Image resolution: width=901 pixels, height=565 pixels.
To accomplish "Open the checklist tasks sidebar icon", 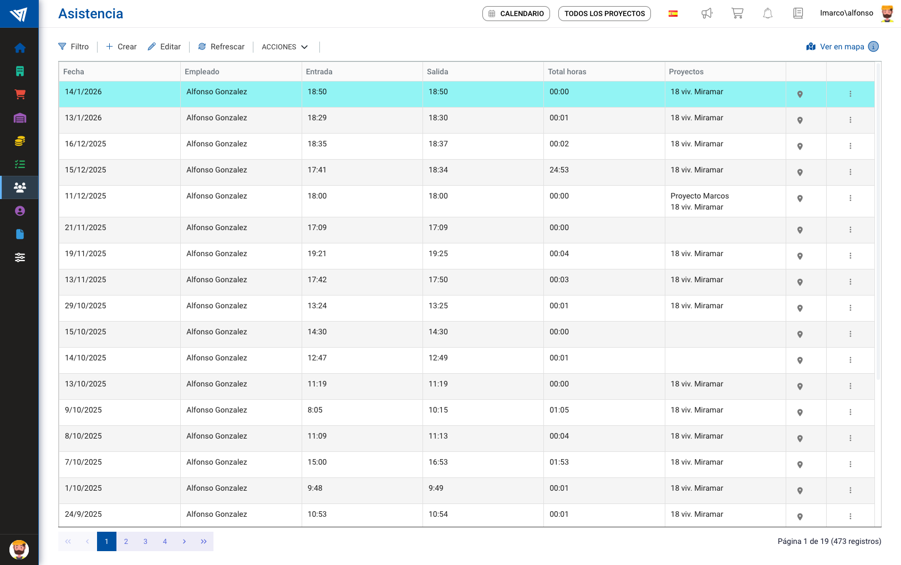I will [20, 164].
